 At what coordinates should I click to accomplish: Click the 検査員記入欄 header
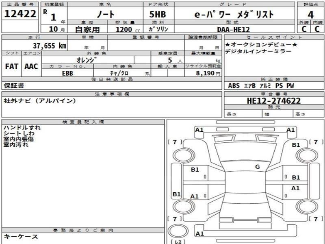(x=83, y=122)
